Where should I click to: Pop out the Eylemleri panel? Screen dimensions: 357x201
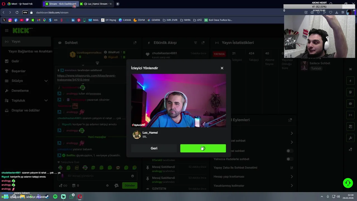coord(290,120)
